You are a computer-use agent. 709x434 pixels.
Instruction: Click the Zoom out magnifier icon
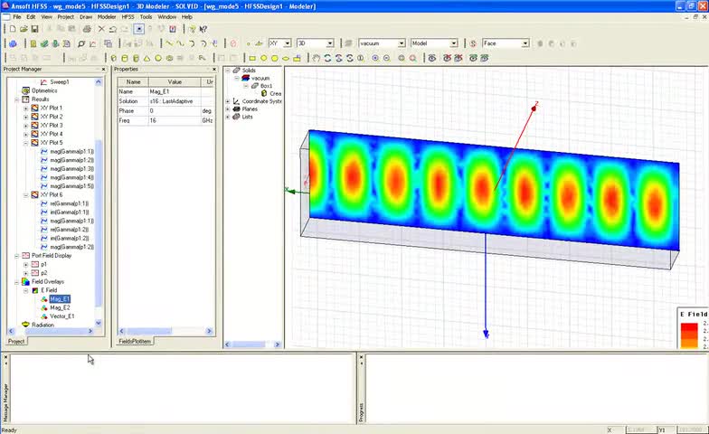coord(387,58)
